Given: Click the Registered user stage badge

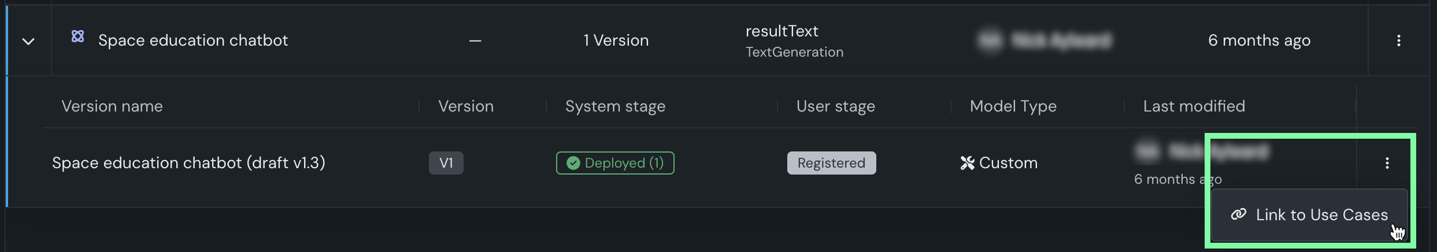Looking at the screenshot, I should coord(831,163).
